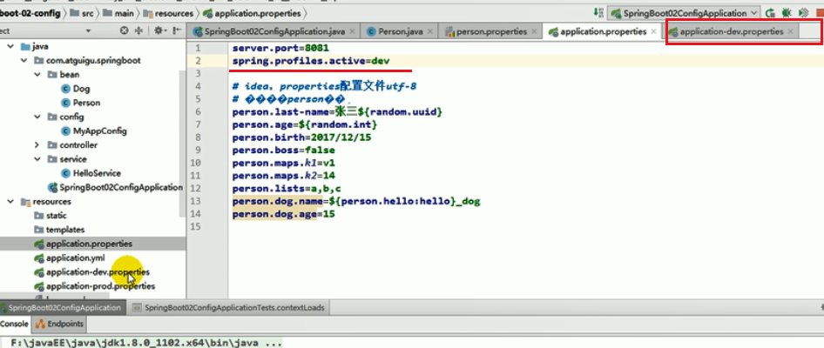Collapse the java folder node

pos(10,46)
